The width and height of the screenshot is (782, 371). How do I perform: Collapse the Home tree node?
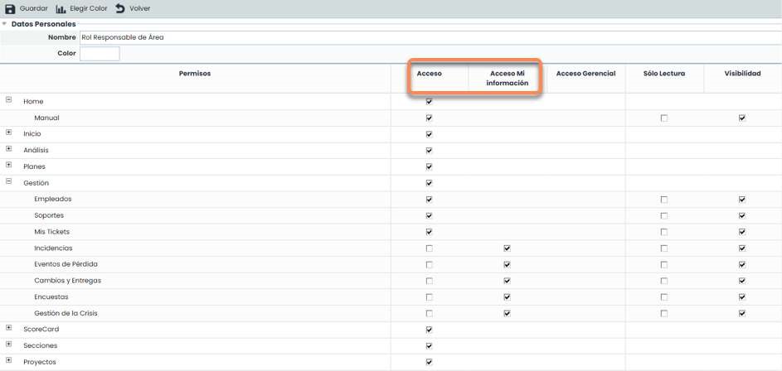[x=9, y=100]
